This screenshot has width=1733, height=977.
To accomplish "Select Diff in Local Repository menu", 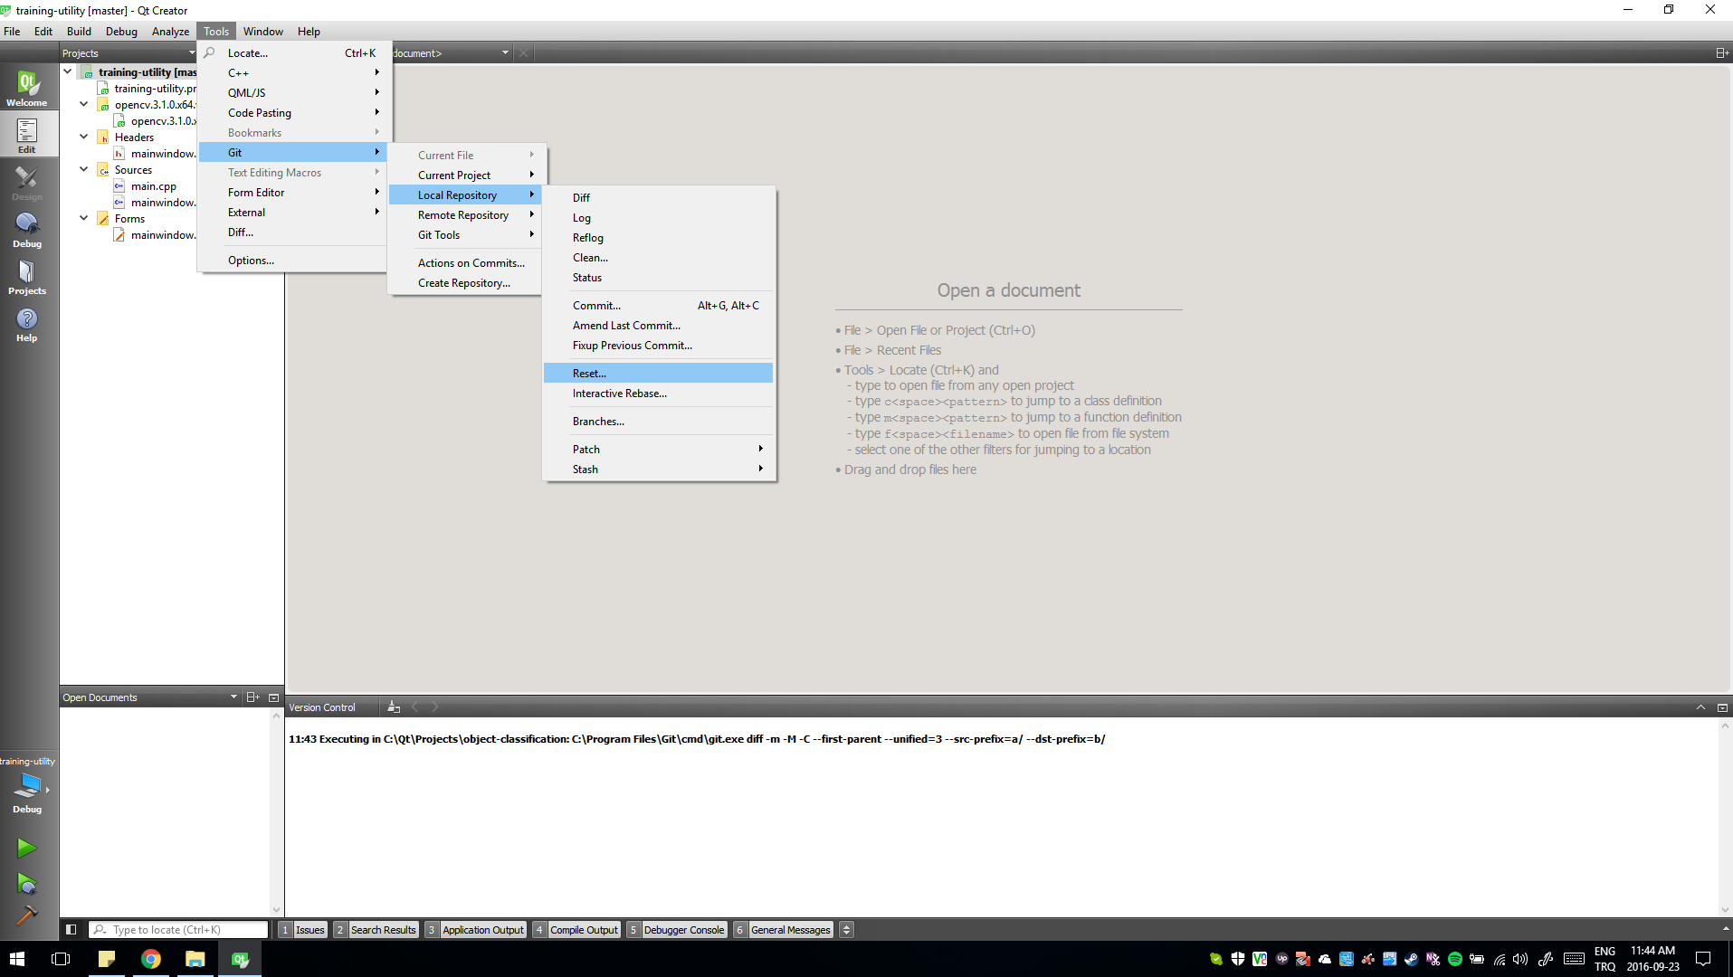I will tap(658, 198).
